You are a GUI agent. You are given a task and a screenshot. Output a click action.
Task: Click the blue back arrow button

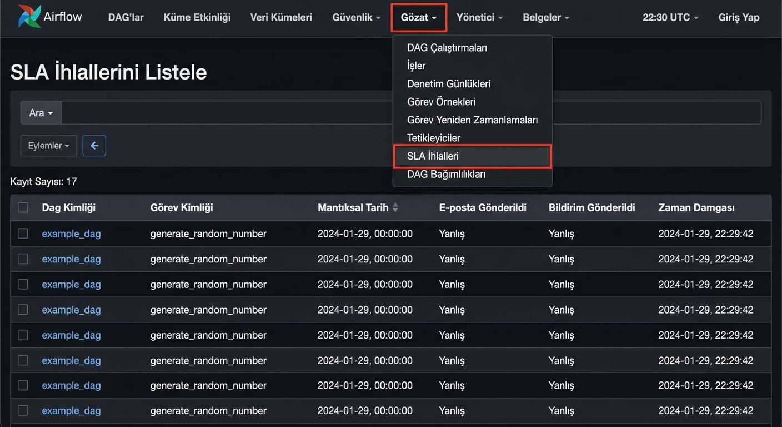coord(94,146)
